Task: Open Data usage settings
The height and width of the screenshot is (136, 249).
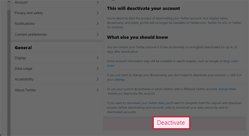Action: pos(57,69)
